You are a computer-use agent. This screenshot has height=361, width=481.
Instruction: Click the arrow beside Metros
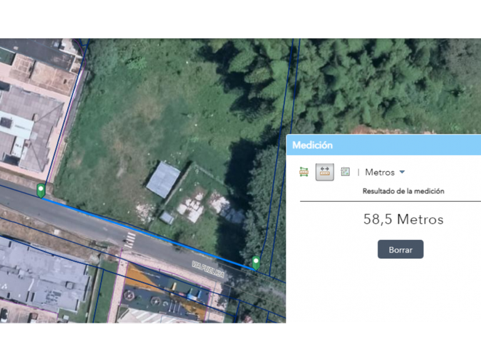click(x=402, y=172)
